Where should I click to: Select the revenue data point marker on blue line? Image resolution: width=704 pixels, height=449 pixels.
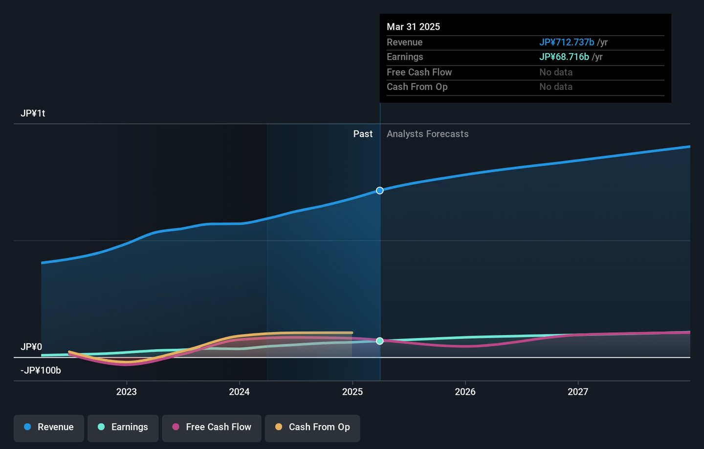(x=380, y=191)
